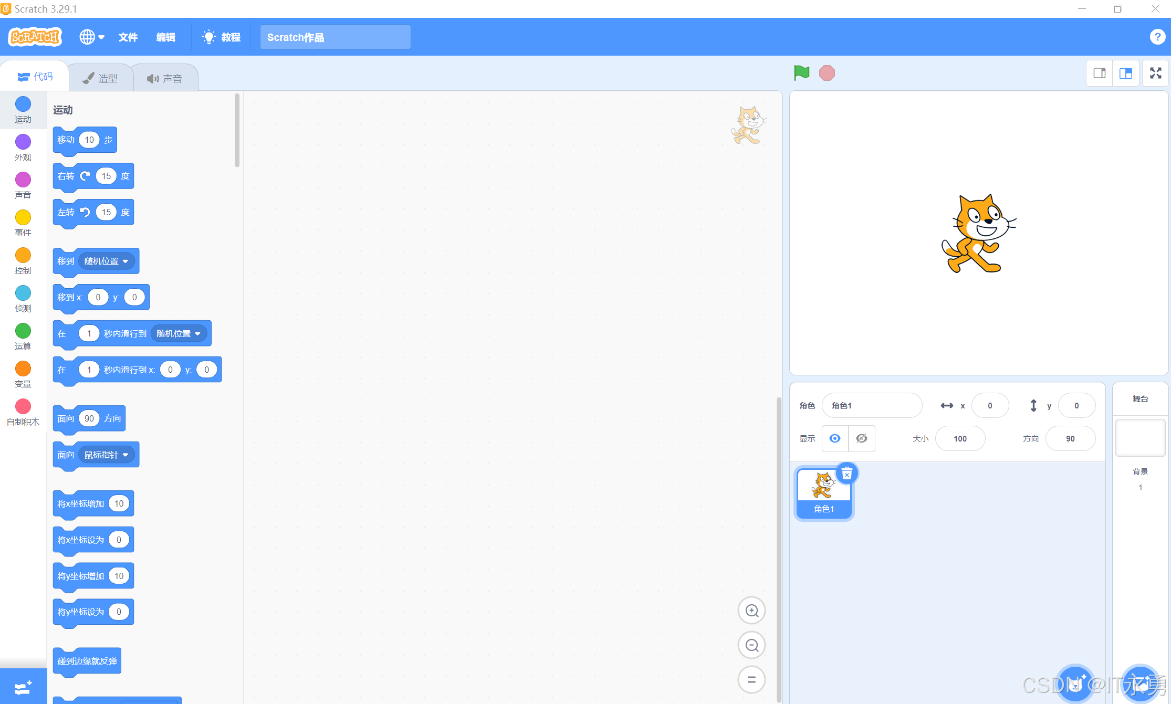This screenshot has height=704, width=1171.
Task: Click the sprite y coordinate field
Action: coord(1076,406)
